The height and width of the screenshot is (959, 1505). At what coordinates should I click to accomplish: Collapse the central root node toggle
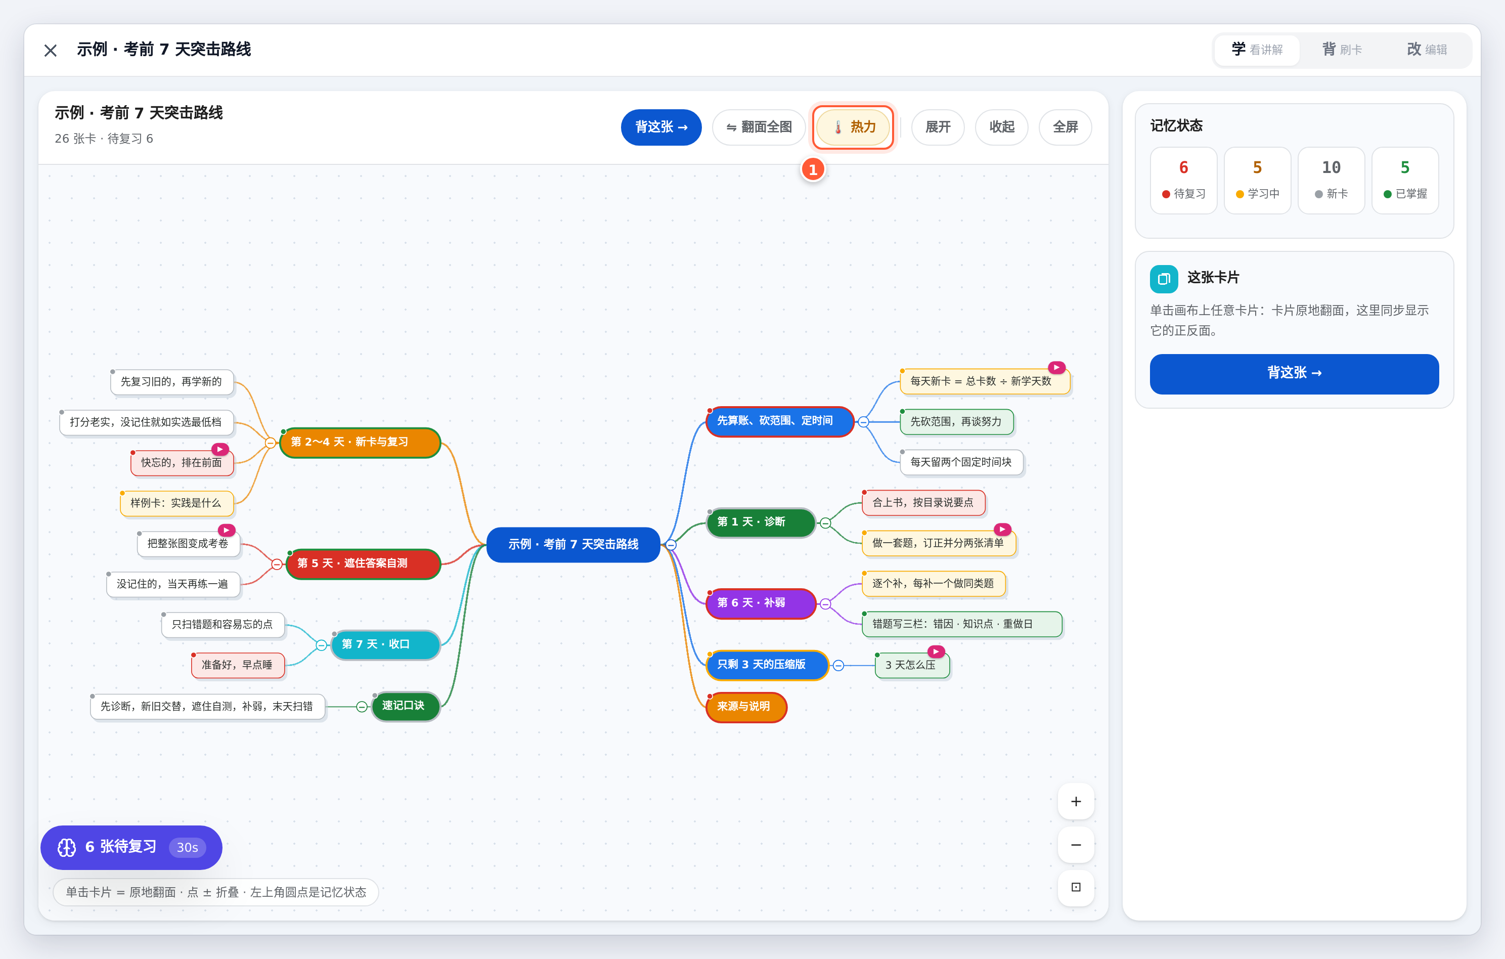(671, 545)
